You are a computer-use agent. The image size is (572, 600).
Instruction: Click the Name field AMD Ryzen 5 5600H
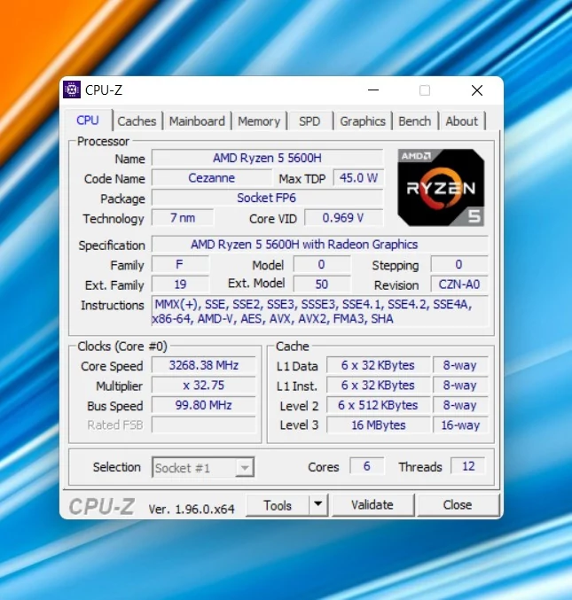pyautogui.click(x=267, y=158)
